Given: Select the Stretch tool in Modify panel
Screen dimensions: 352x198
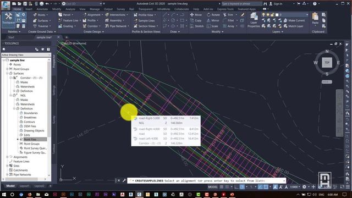Looking at the screenshot, I should click(197, 26).
